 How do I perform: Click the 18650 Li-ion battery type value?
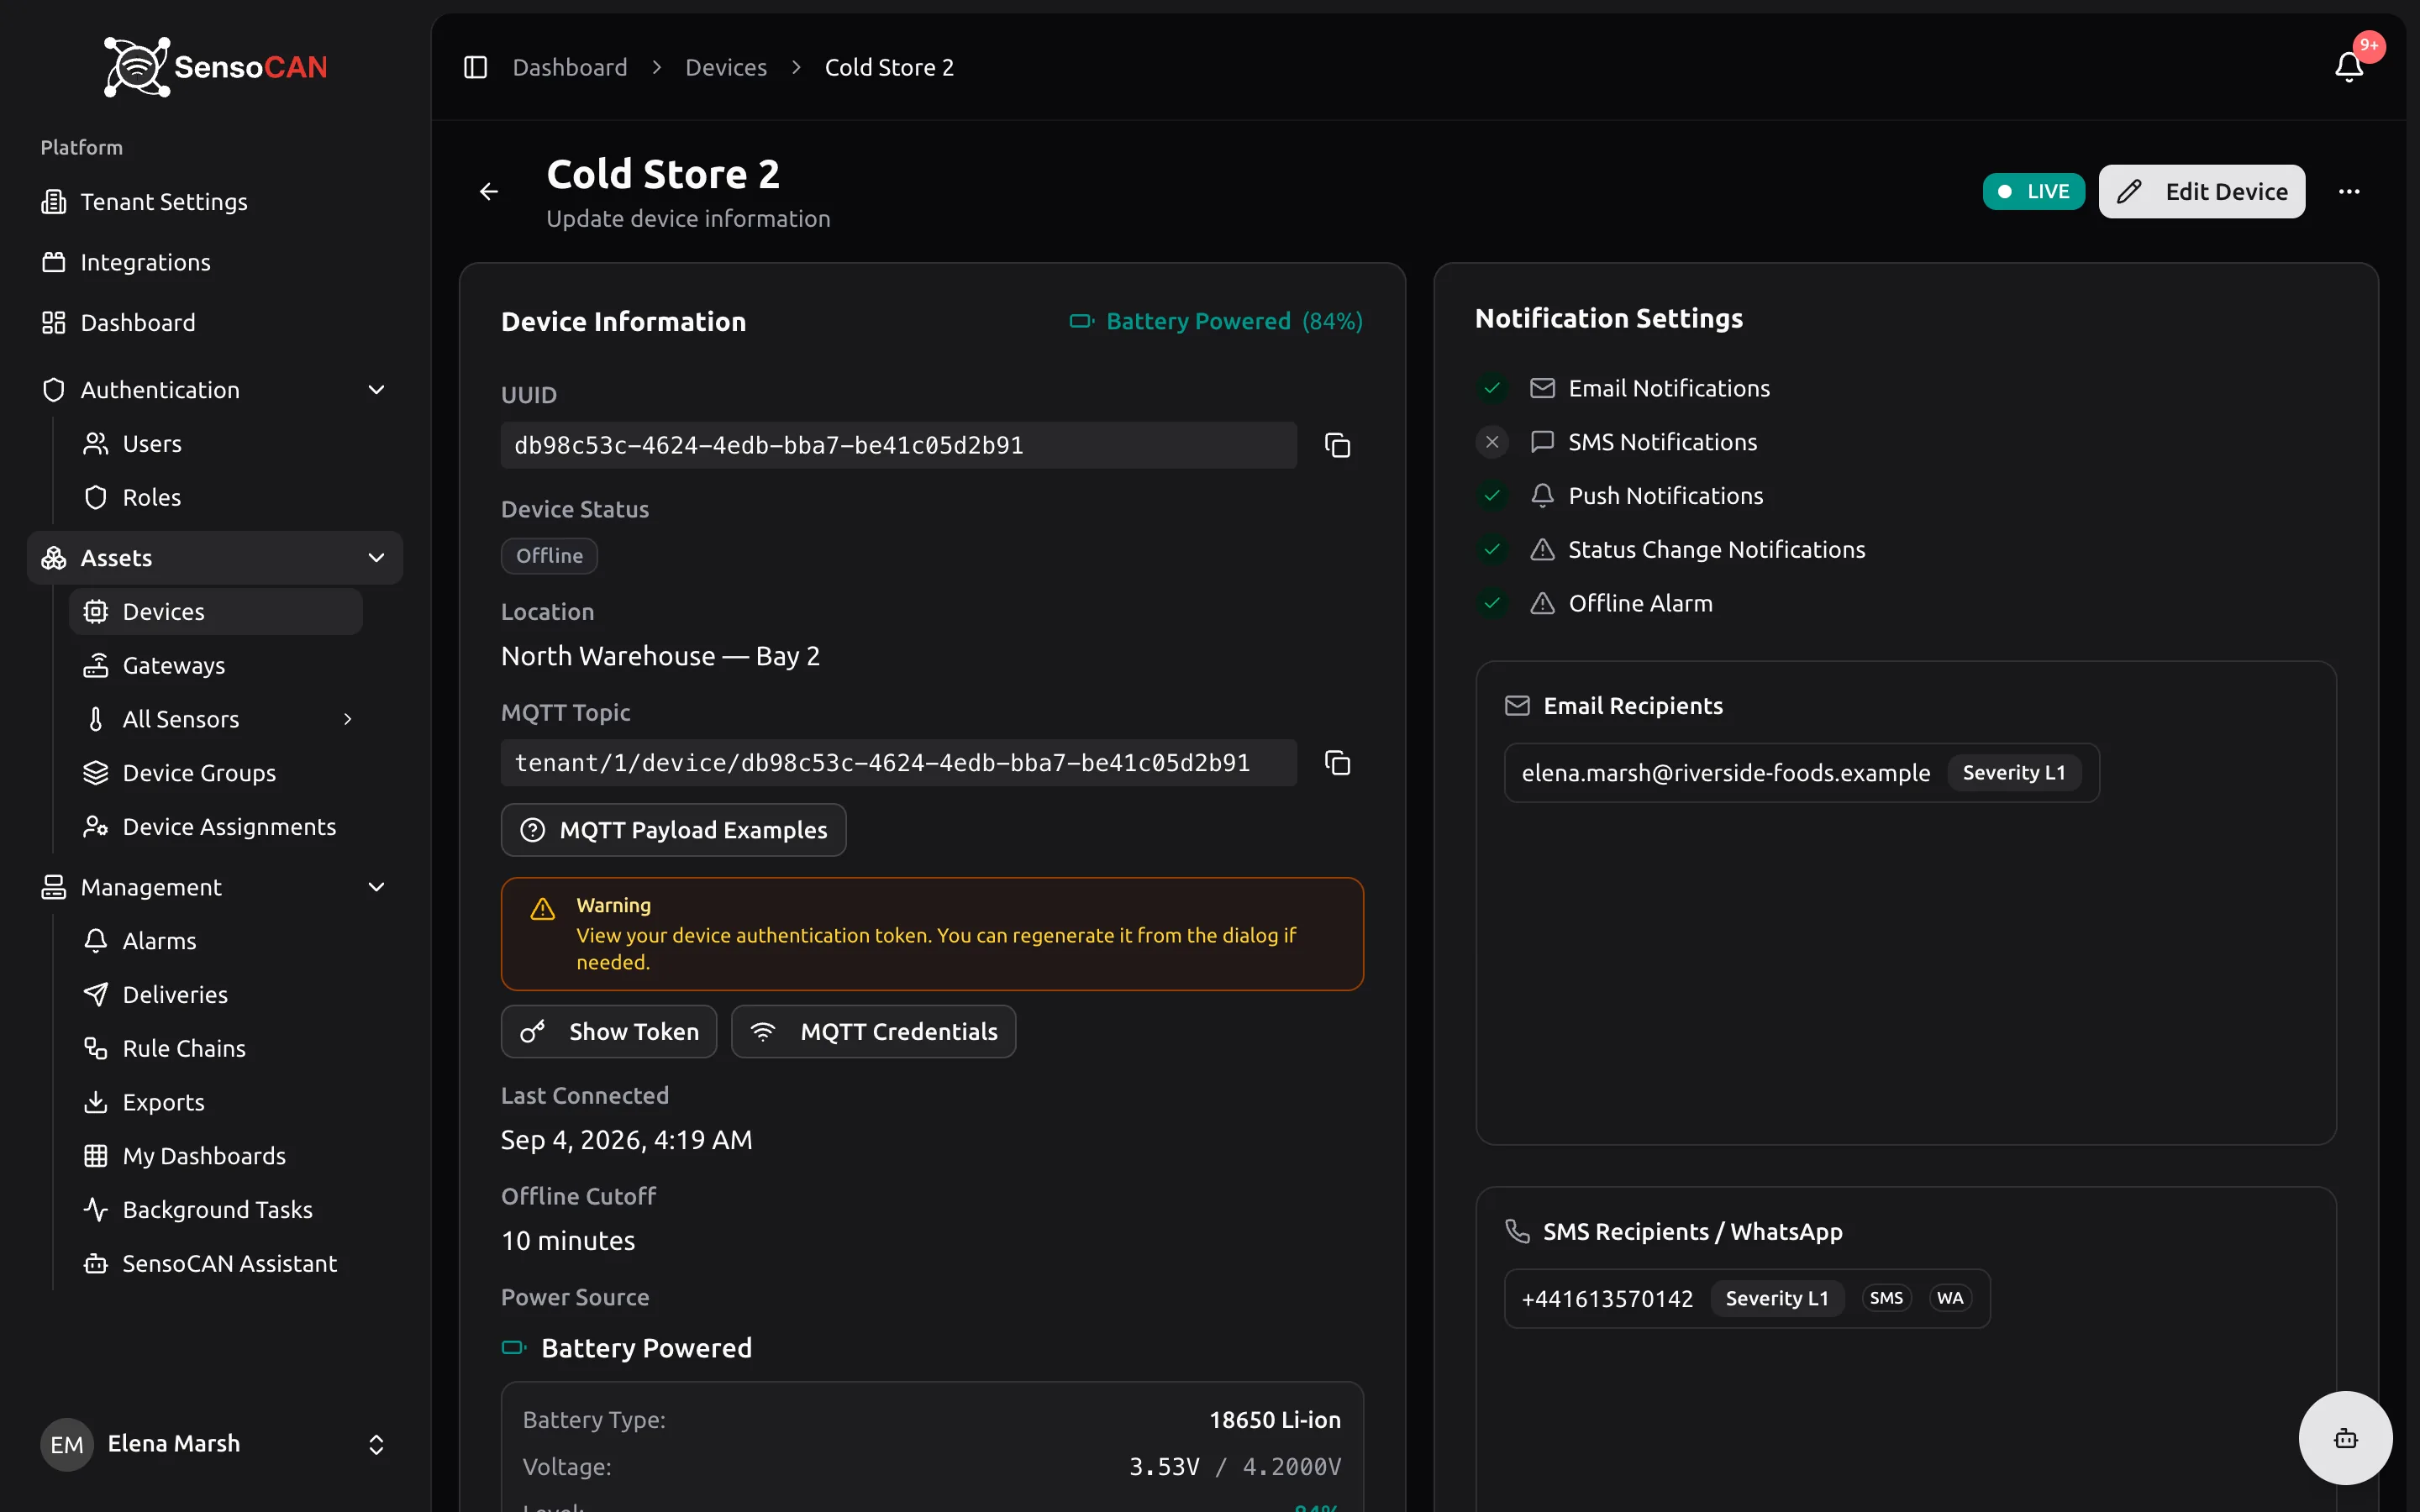pos(1275,1420)
